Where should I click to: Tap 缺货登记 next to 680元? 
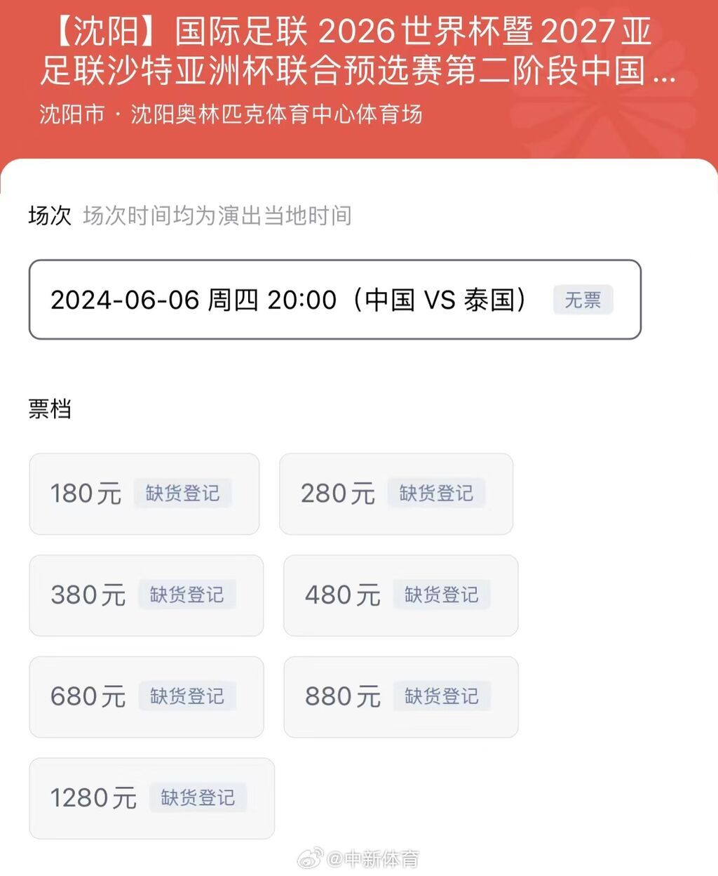(x=187, y=696)
